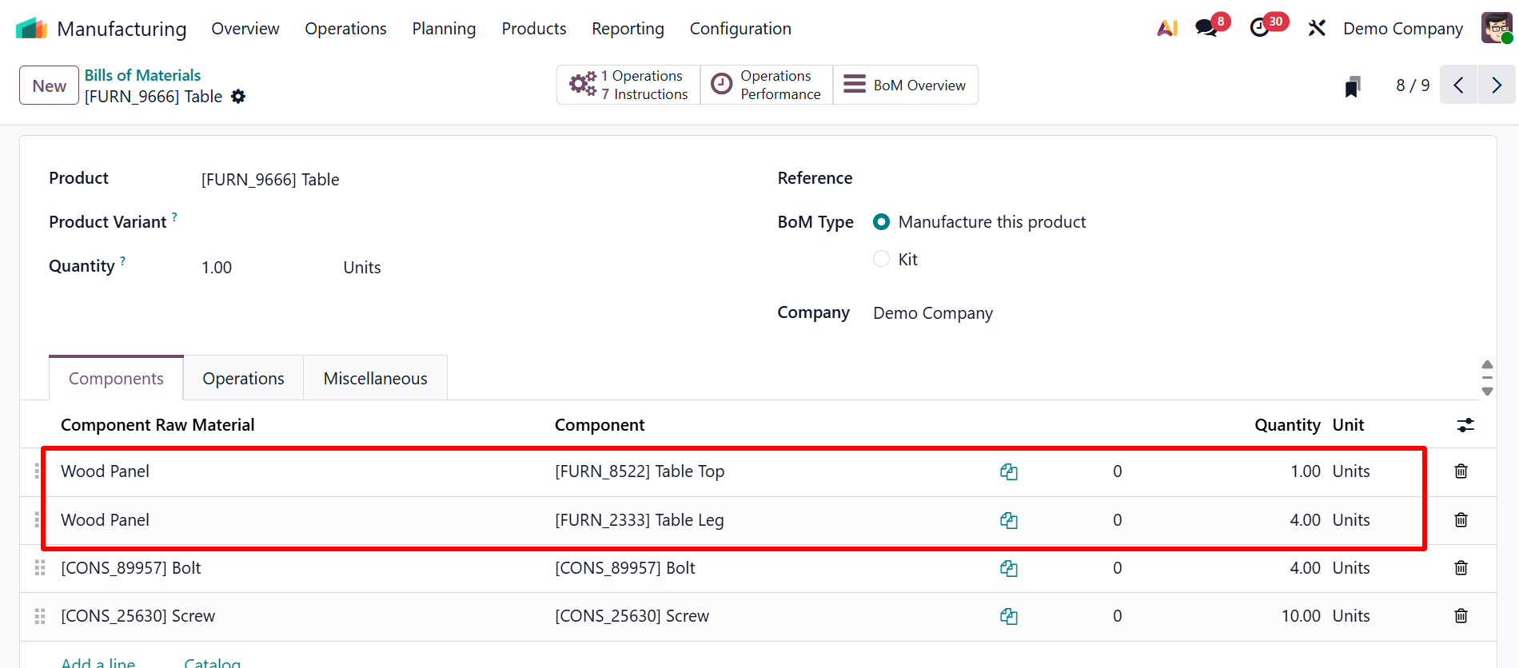Click the forecast icon for Bolt

click(x=1008, y=568)
